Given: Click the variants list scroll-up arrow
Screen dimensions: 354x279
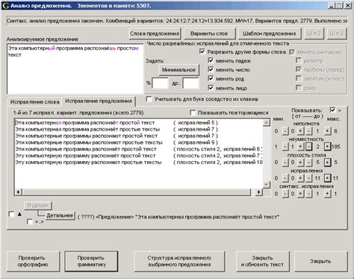Looking at the screenshot, I should [267, 122].
